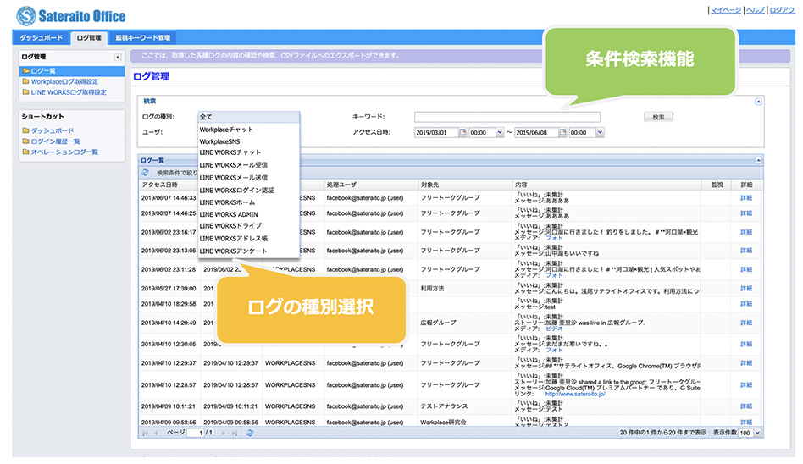
Task: Open the http://www.sateraito.jp/ link
Action: click(x=574, y=394)
